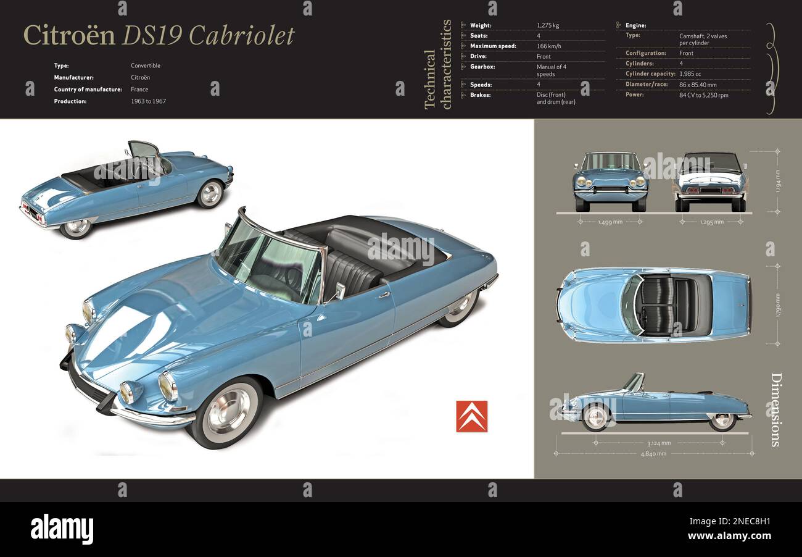Select the front elevation view of the car
Viewport: 802px width, 557px height.
(x=610, y=182)
